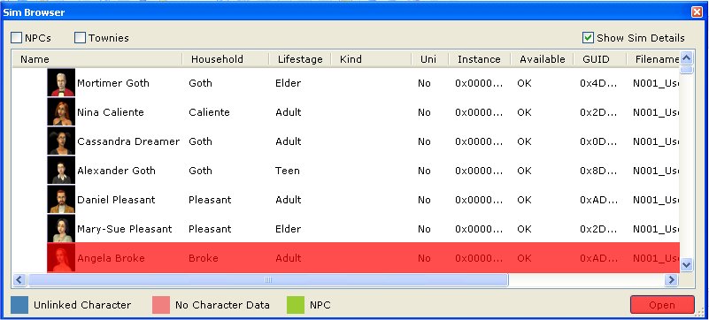This screenshot has height=320, width=709.
Task: Click Mary-Sue Pleasant's Elder lifestage cell
Action: coord(288,229)
